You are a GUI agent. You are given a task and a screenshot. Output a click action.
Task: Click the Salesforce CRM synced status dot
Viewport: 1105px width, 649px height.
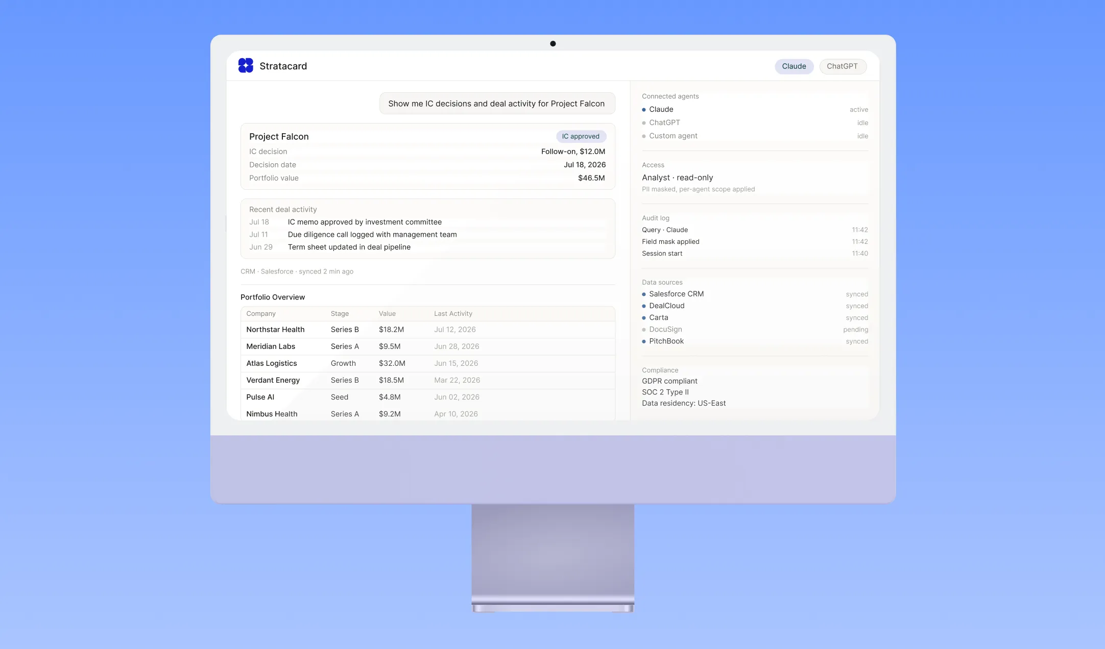tap(644, 294)
